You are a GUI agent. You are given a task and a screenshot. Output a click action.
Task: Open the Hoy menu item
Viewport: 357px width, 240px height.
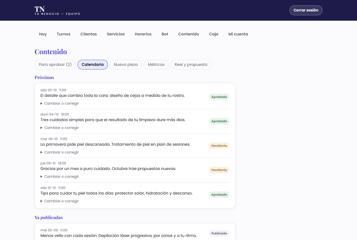[43, 34]
